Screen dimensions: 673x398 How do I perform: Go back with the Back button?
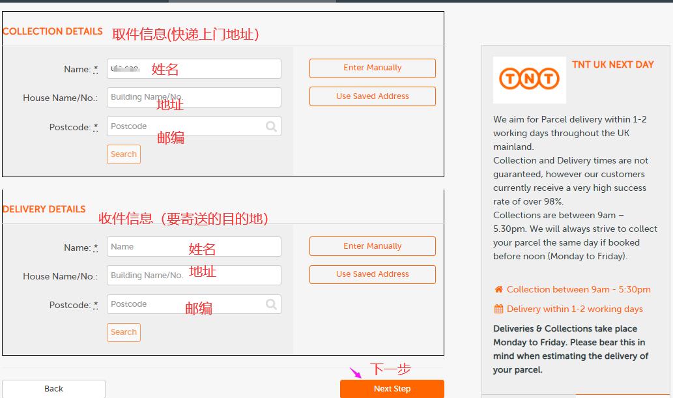[x=53, y=389]
